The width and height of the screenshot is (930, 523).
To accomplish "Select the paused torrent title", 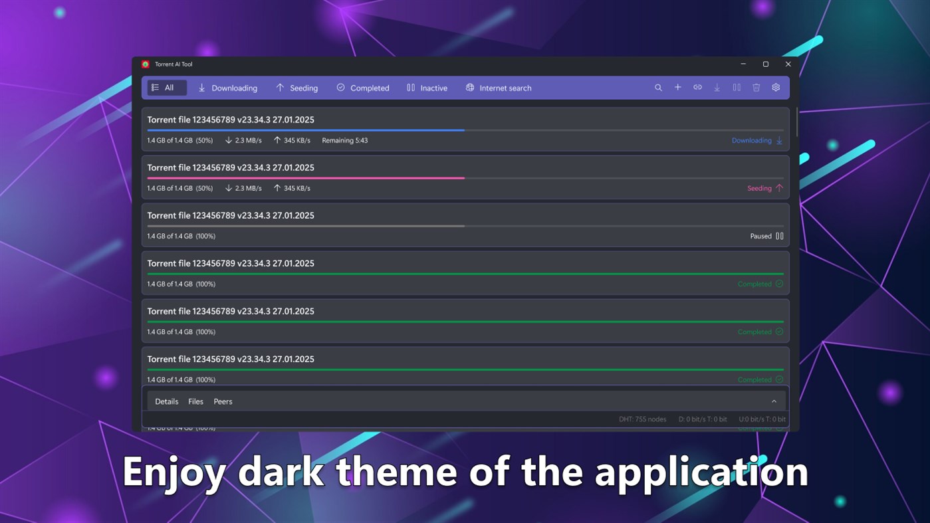I will pos(231,215).
